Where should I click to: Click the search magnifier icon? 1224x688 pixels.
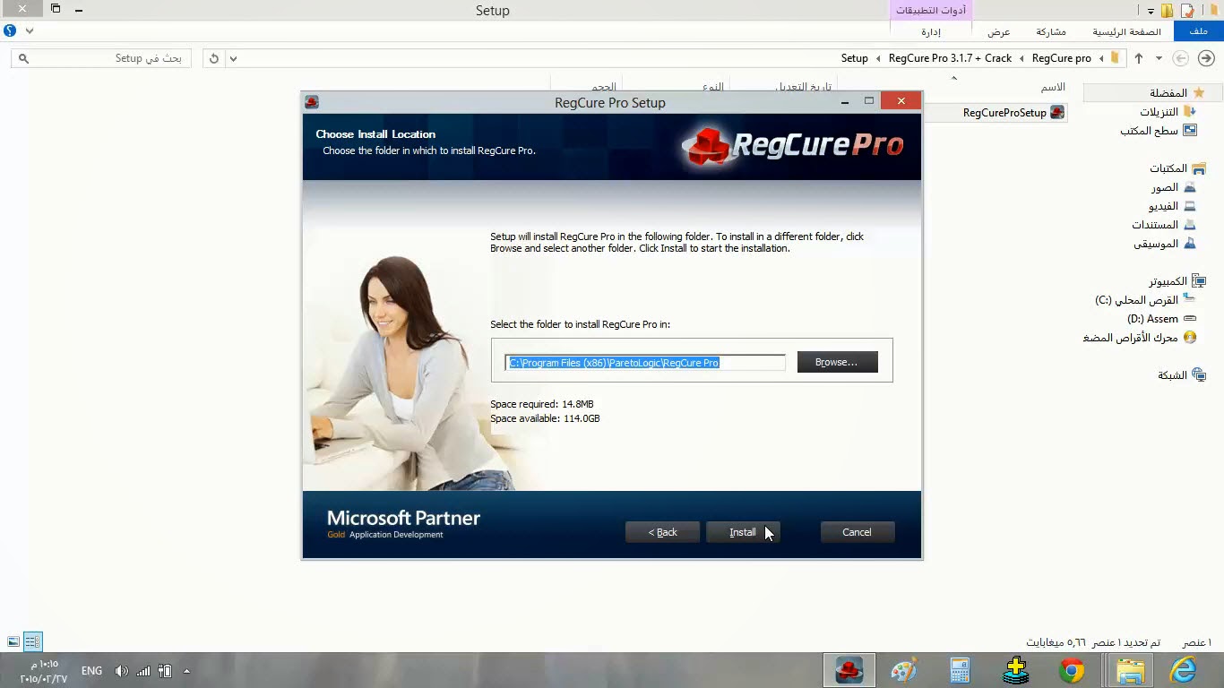[23, 58]
